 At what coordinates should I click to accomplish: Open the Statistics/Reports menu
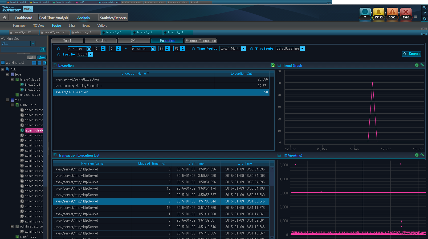pos(113,18)
